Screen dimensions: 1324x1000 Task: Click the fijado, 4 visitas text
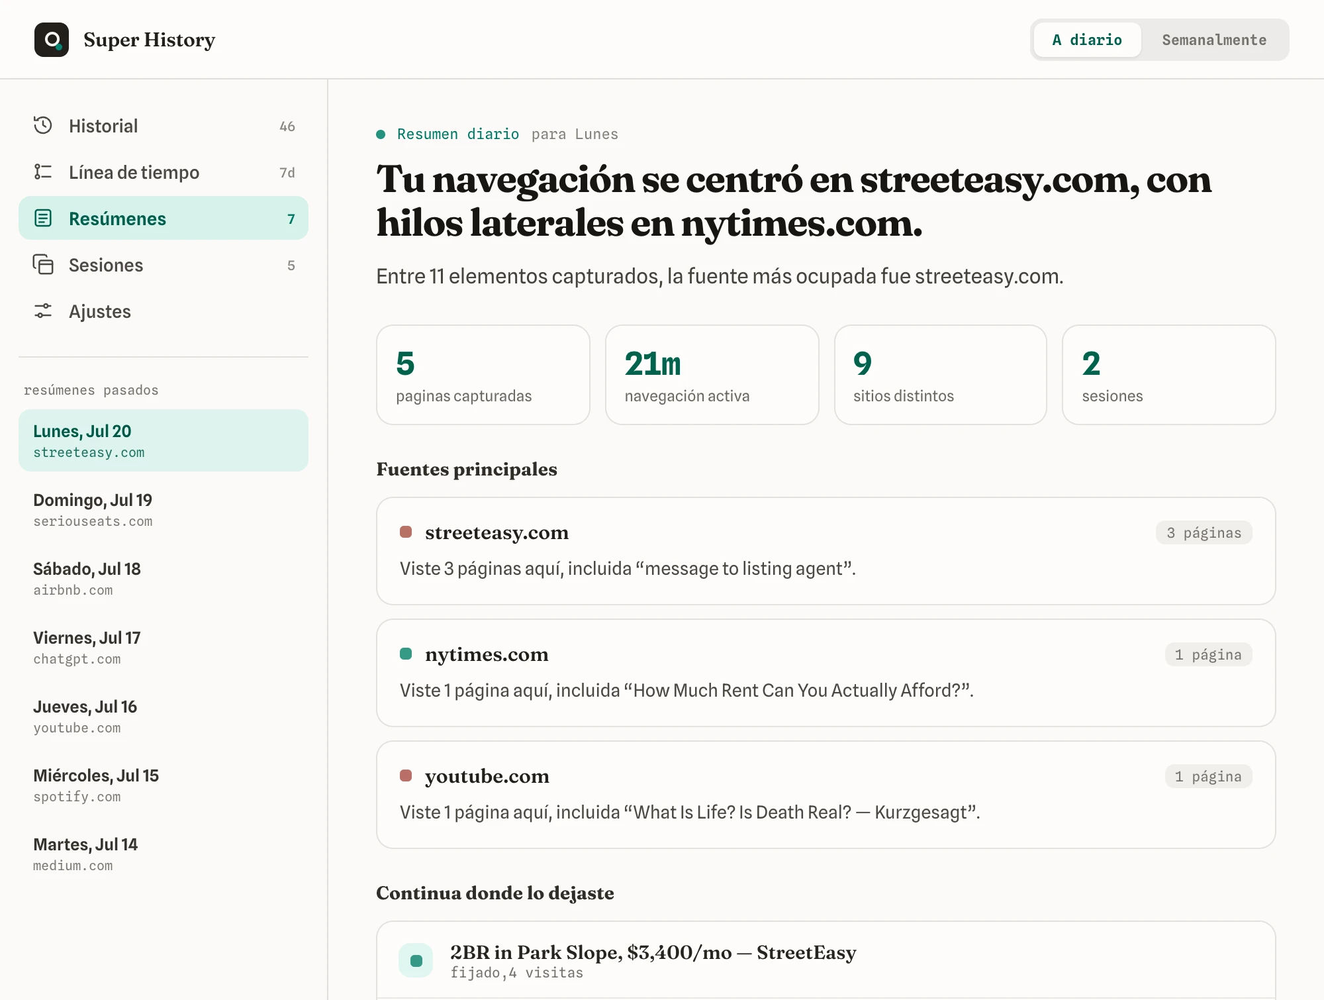[517, 973]
